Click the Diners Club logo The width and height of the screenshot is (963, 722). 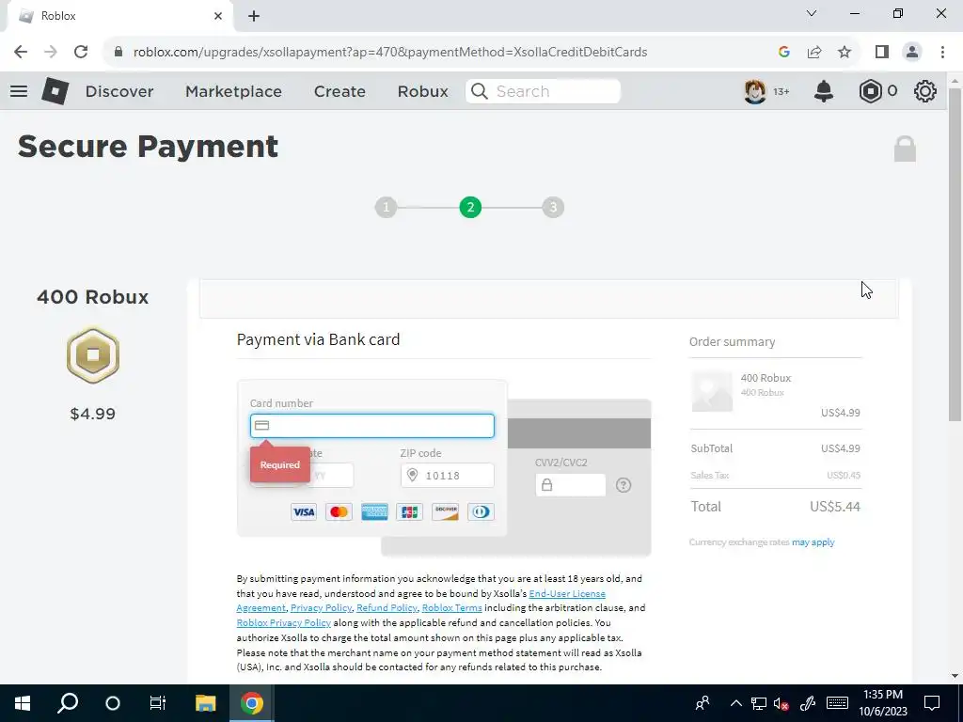click(x=481, y=512)
